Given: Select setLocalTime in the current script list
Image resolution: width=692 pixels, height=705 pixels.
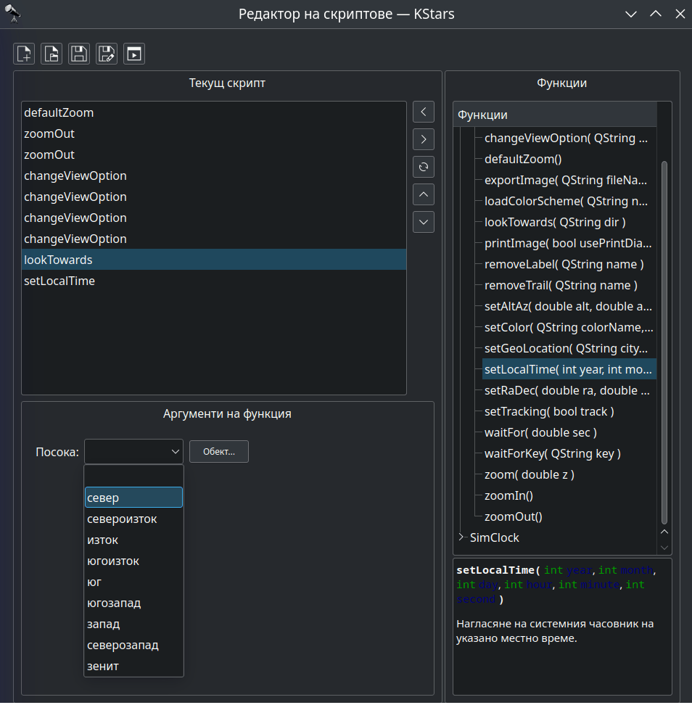Looking at the screenshot, I should (59, 281).
